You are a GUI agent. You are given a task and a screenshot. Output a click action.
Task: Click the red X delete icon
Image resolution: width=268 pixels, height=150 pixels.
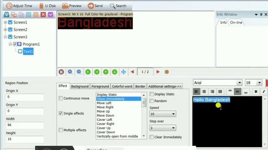(x=43, y=15)
